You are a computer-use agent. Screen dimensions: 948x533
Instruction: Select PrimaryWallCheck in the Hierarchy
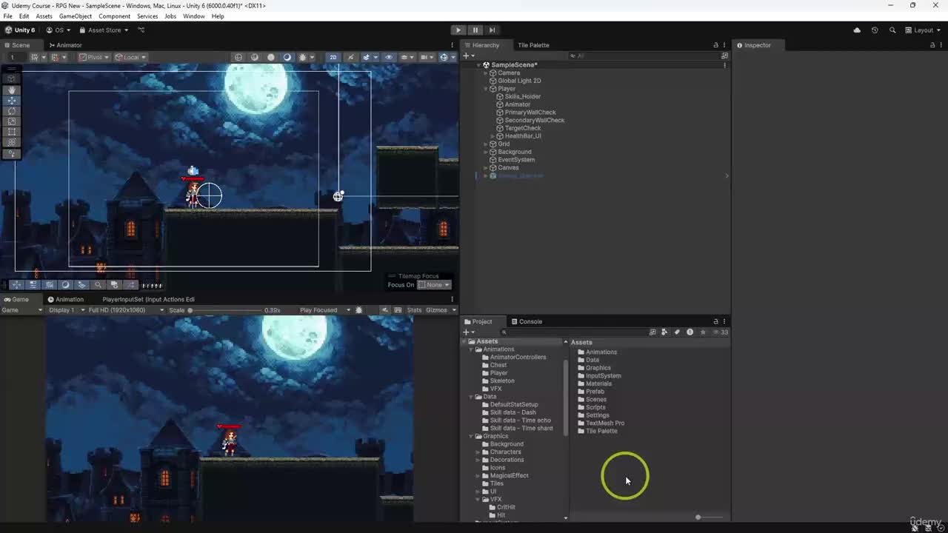[530, 113]
